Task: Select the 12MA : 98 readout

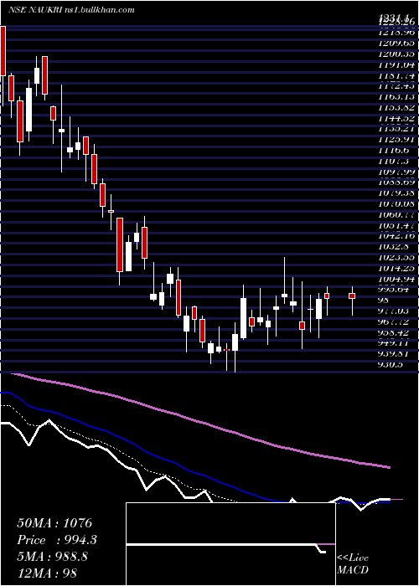Action: point(47,573)
